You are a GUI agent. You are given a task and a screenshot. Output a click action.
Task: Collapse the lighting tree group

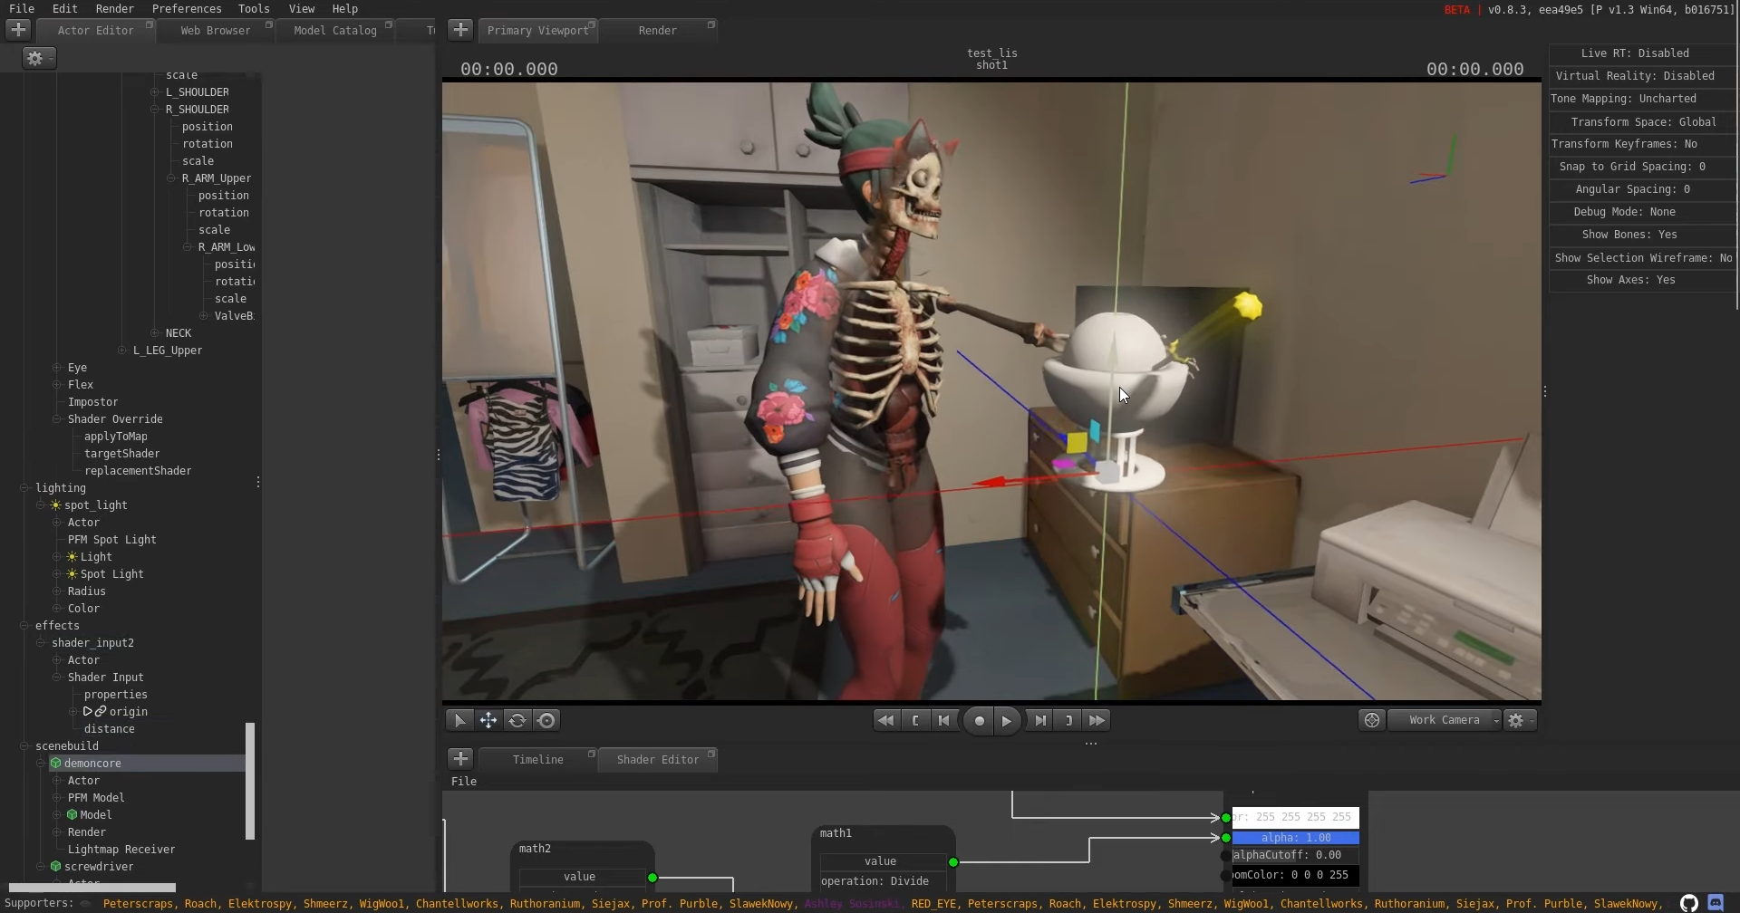(24, 488)
